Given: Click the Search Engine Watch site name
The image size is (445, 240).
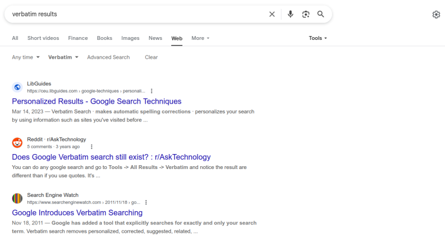Looking at the screenshot, I should [52, 195].
